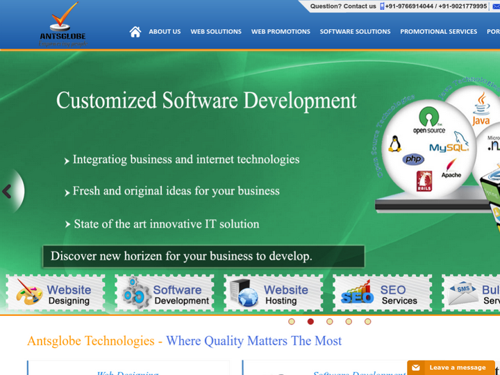Click the paint palette Website Designing icon
Screen dimensions: 500x375
pyautogui.click(x=29, y=292)
